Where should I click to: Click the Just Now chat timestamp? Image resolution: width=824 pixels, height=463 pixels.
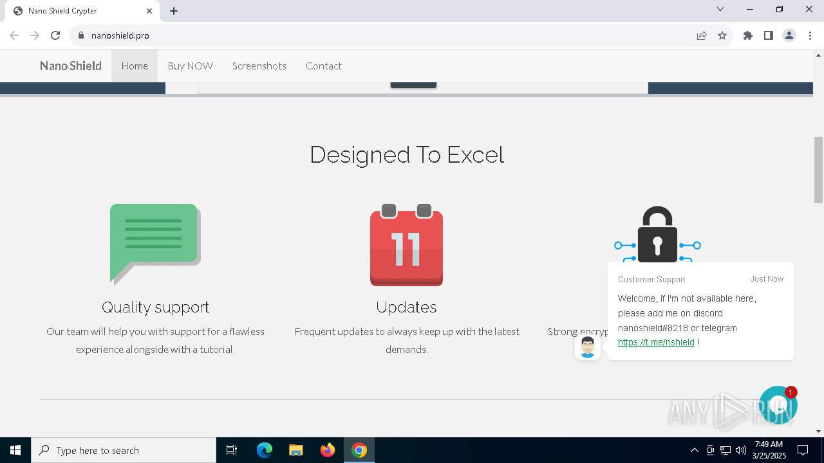click(x=767, y=279)
